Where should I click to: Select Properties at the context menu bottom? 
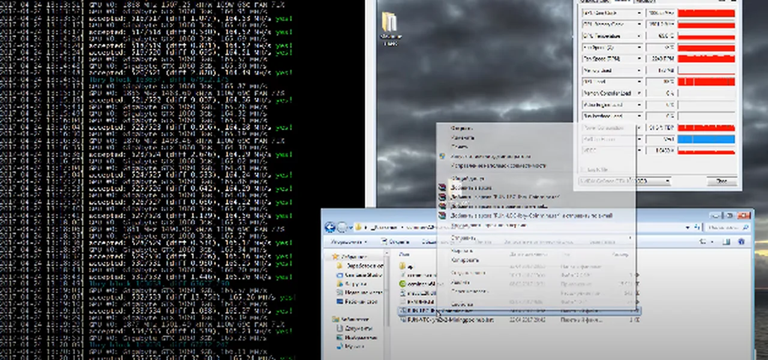coord(462,304)
